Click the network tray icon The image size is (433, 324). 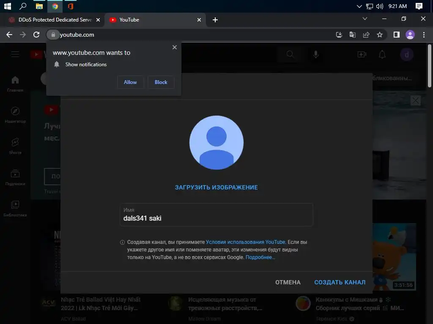pos(370,6)
